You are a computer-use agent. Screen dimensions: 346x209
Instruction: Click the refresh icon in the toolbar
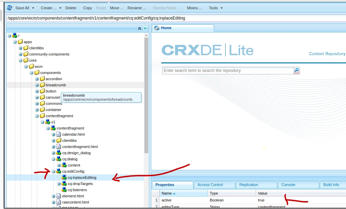coord(9,8)
